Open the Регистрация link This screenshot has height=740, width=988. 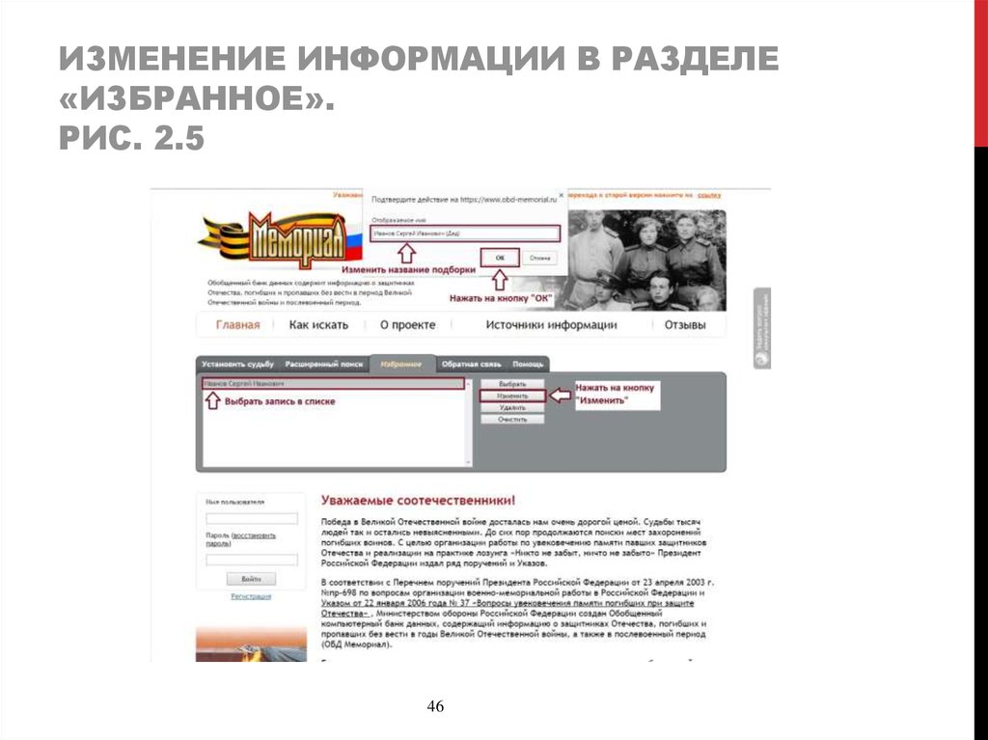click(252, 597)
